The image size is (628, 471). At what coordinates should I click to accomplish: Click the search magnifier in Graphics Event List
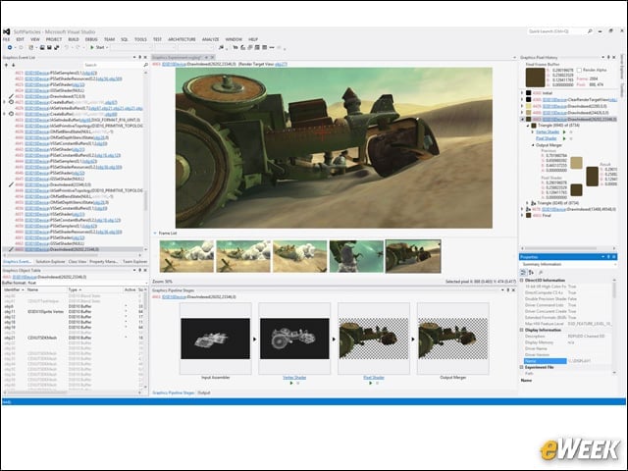[146, 65]
